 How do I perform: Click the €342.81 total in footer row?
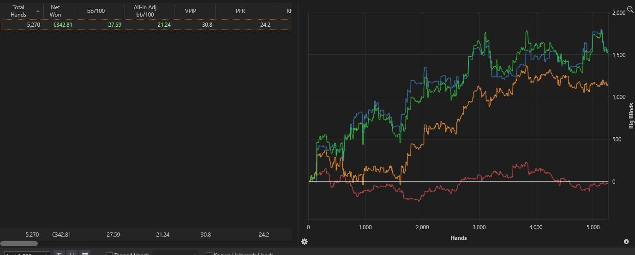click(x=61, y=235)
